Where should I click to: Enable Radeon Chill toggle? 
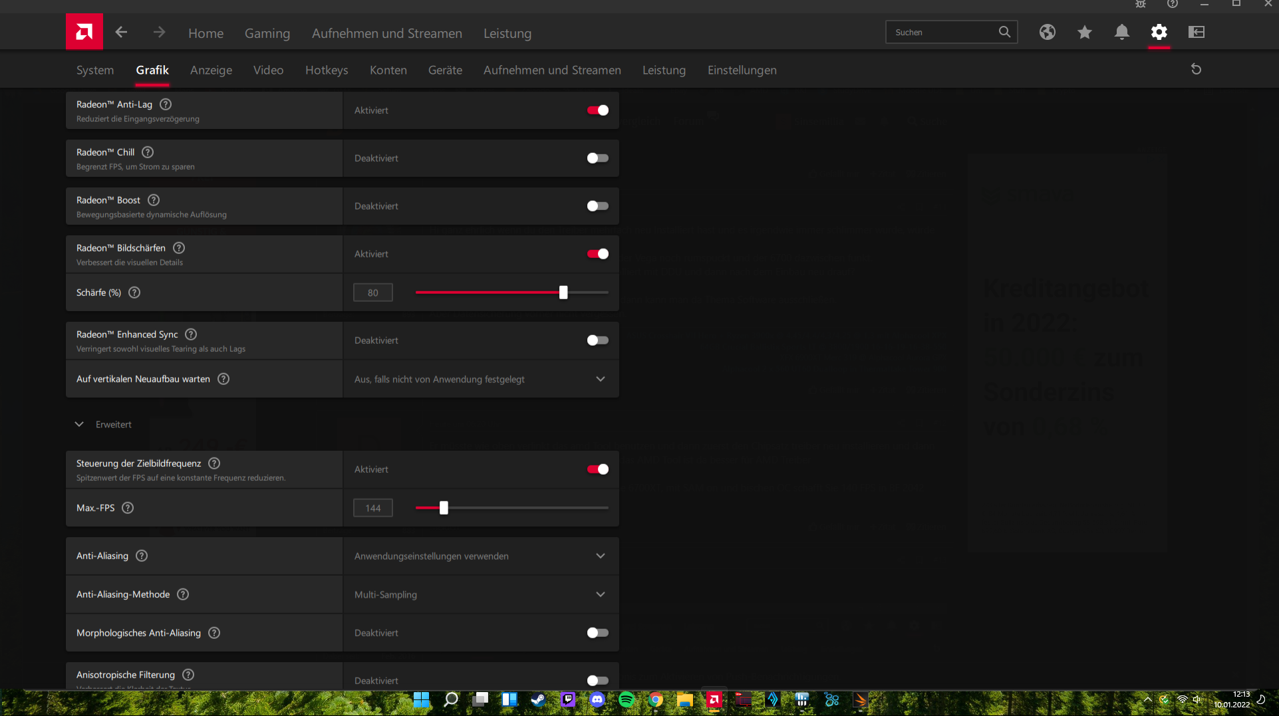click(598, 158)
